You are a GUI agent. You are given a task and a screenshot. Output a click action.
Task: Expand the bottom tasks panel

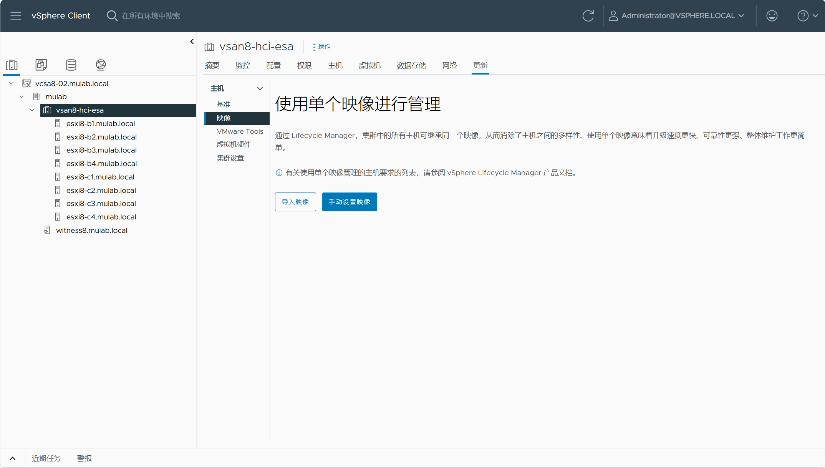click(12, 458)
